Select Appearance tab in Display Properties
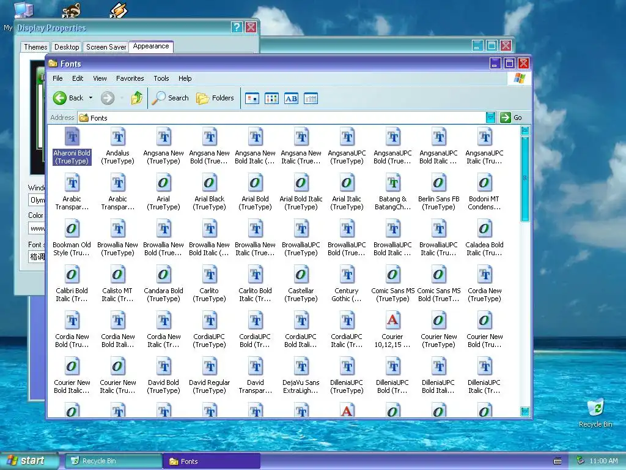This screenshot has height=470, width=626. pos(151,47)
